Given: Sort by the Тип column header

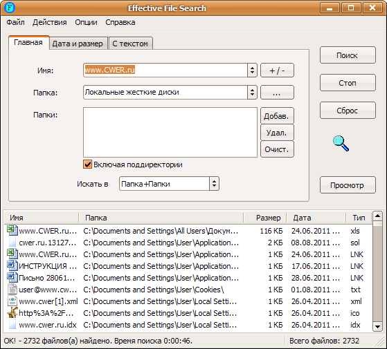Looking at the screenshot, I should pyautogui.click(x=359, y=218).
